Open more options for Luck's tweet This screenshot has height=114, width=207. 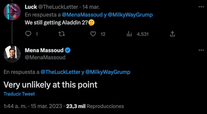click(201, 7)
